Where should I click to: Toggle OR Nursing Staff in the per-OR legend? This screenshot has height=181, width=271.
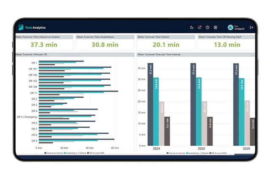[x=96, y=153]
